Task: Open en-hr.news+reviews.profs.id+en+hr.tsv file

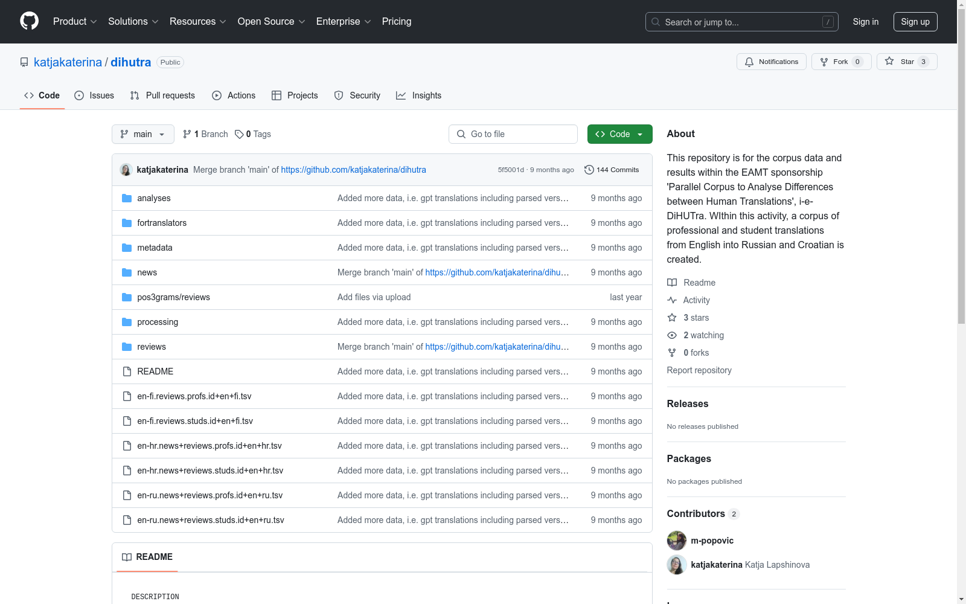Action: coord(210,446)
